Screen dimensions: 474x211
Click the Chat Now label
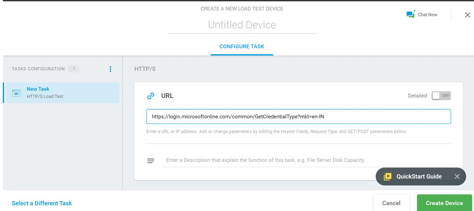point(427,14)
